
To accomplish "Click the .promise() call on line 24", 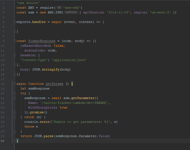I will (38, 112).
